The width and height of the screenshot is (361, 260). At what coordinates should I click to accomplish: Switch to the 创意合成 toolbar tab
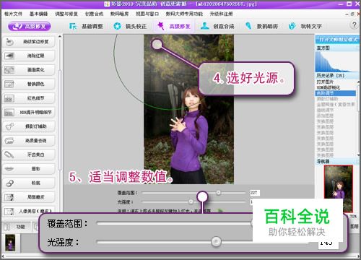pos(217,26)
